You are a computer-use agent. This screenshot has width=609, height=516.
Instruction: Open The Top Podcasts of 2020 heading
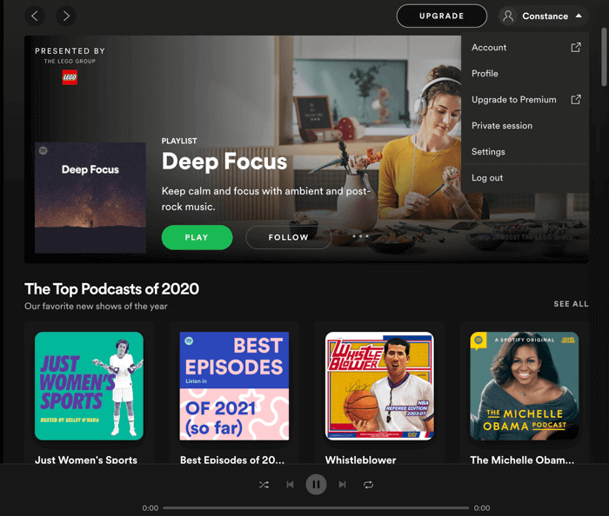112,288
